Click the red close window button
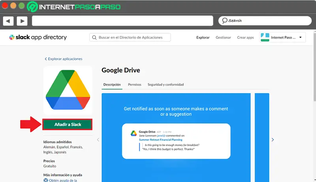The image size is (316, 182). coord(5,6)
